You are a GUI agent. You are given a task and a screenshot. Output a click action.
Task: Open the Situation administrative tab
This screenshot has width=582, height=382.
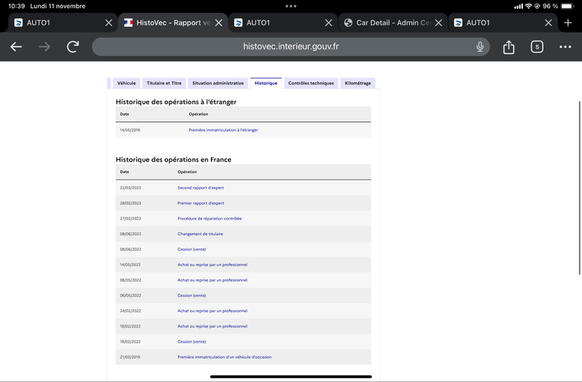[x=218, y=83]
